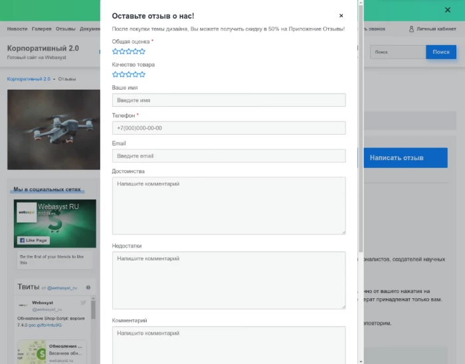Click the Tweets widget info icon
The width and height of the screenshot is (465, 364).
[x=88, y=288]
